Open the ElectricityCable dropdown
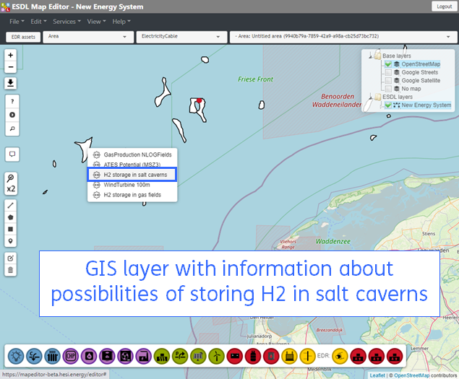 180,35
